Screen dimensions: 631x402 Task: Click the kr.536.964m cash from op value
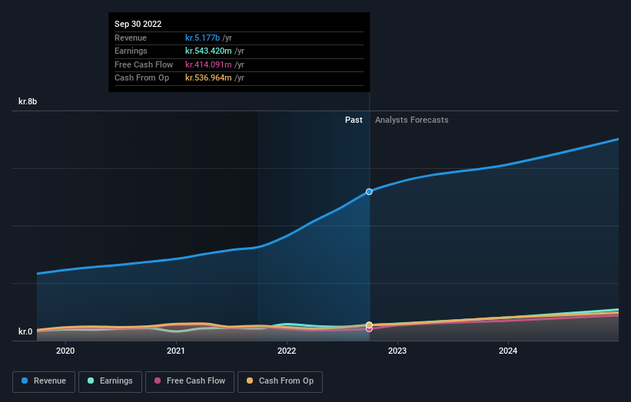[x=208, y=78]
